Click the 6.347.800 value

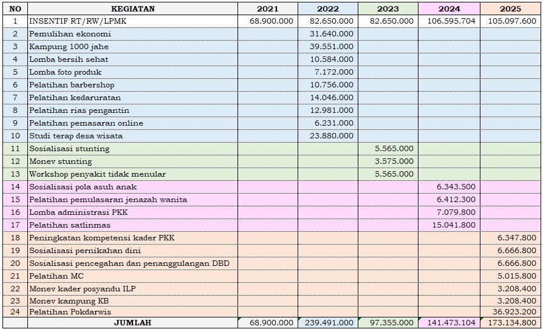coord(517,238)
